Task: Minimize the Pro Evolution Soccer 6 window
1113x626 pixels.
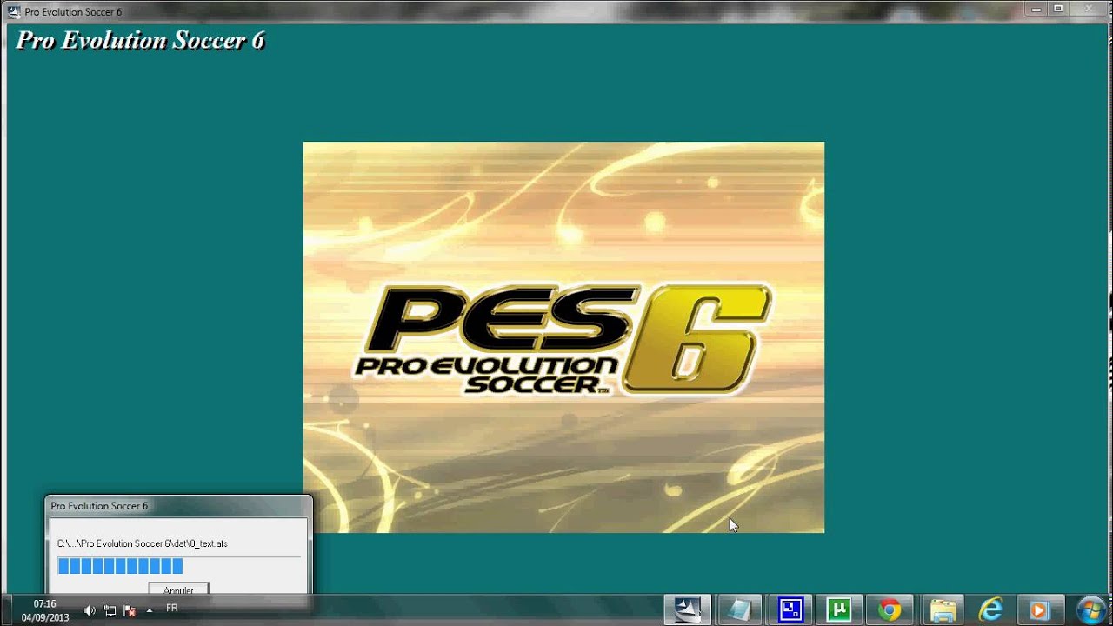Action: pos(1035,9)
